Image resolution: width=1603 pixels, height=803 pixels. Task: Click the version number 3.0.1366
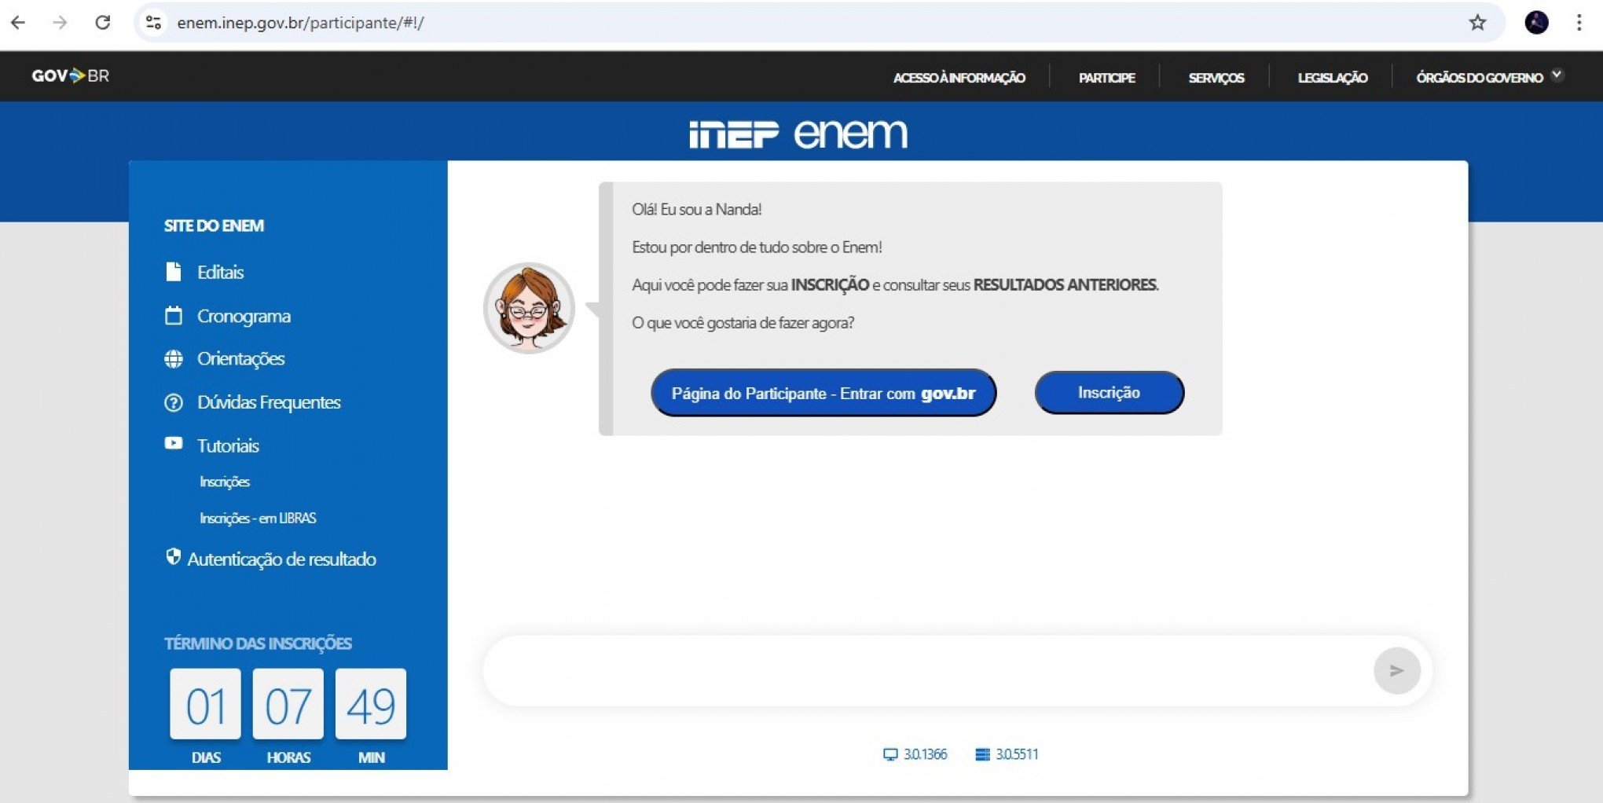pyautogui.click(x=925, y=755)
